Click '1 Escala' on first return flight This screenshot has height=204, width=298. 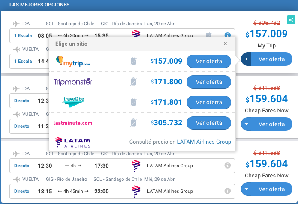click(23, 61)
